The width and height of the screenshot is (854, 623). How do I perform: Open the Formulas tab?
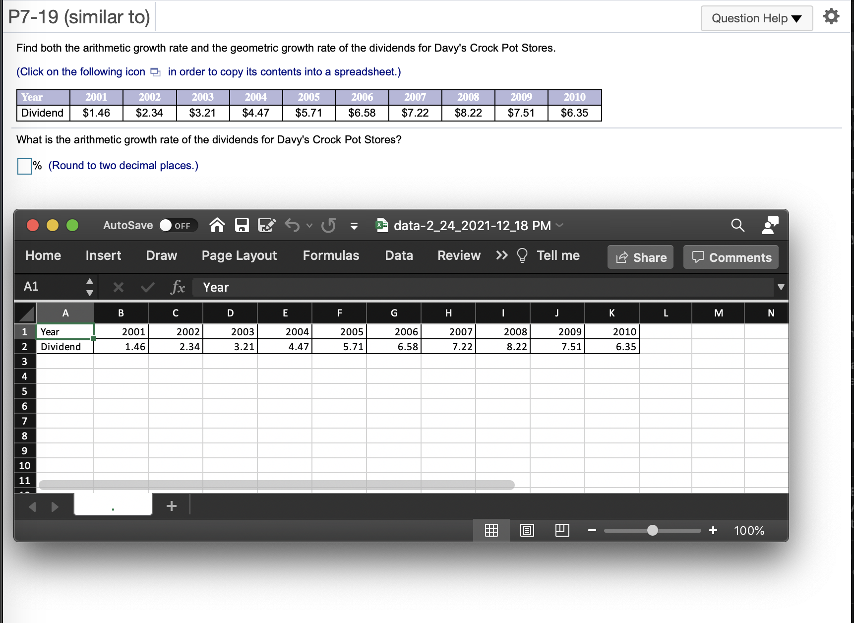[x=331, y=255]
